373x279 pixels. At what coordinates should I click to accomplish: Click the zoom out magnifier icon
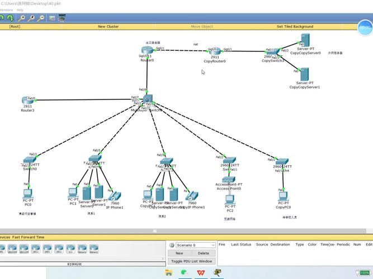click(41, 18)
